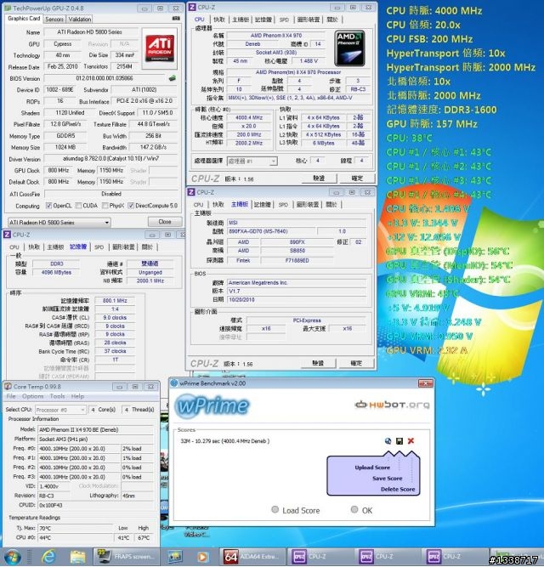544x567 pixels.
Task: Click the Freq. #0 value in Core Temp
Action: pos(78,448)
